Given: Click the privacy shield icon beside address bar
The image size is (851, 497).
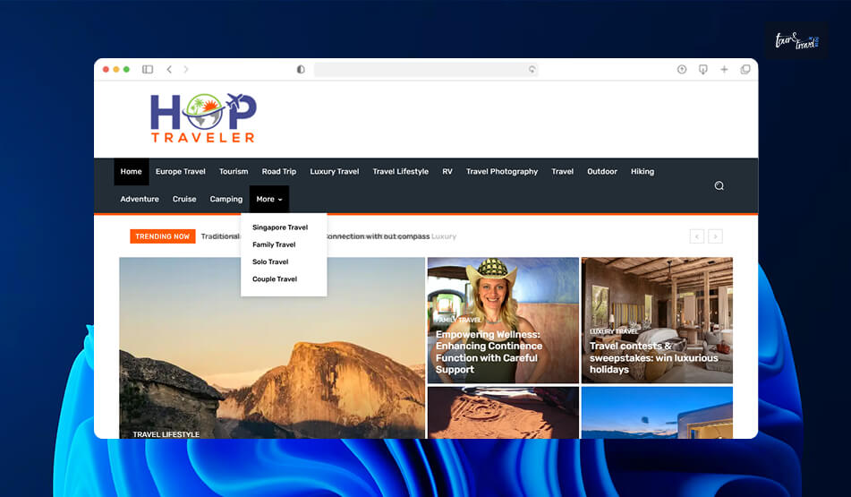Looking at the screenshot, I should (x=301, y=70).
